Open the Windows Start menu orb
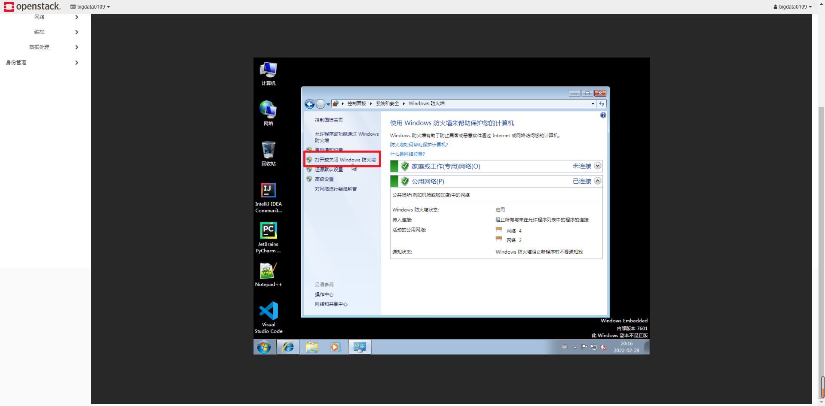Viewport: 825px width, 406px height. tap(264, 347)
